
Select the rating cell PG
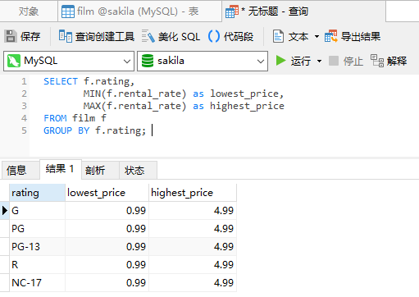click(x=38, y=229)
